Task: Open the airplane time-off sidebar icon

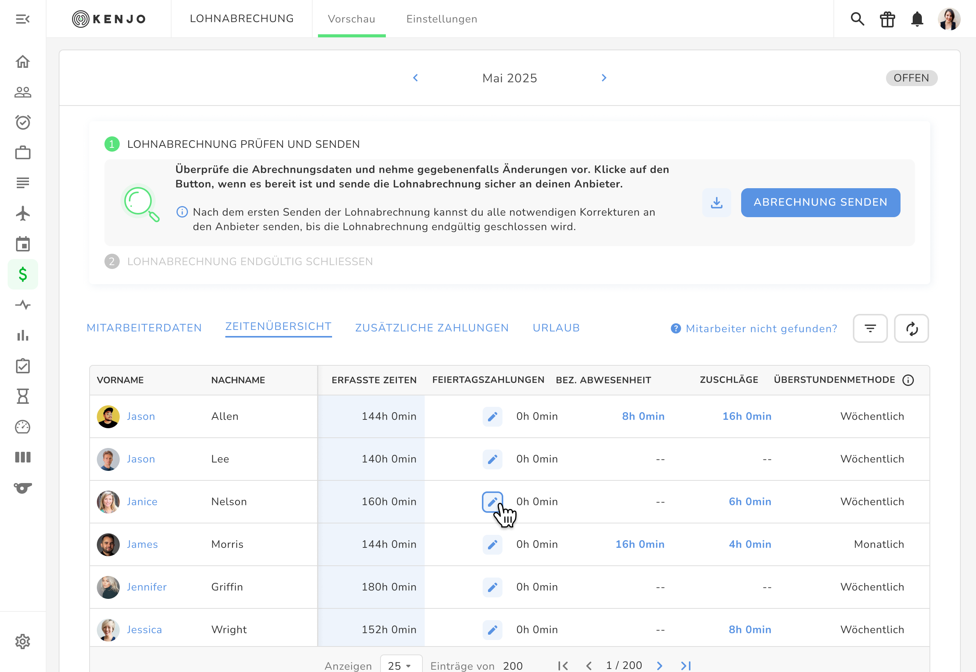Action: tap(23, 213)
